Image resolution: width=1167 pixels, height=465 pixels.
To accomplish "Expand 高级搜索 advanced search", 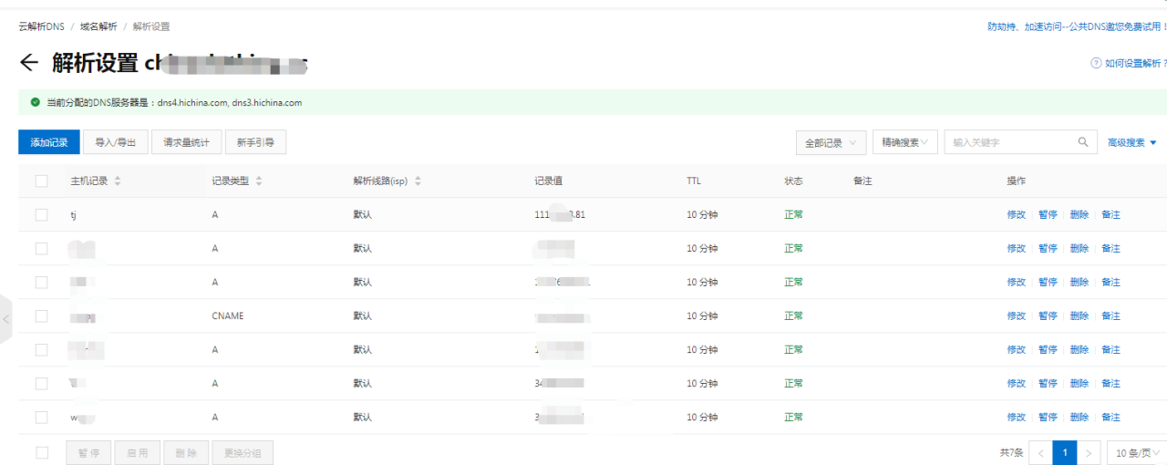I will [x=1131, y=142].
